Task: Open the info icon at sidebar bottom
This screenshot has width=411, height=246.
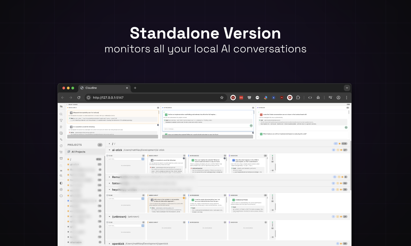Action: (x=61, y=196)
